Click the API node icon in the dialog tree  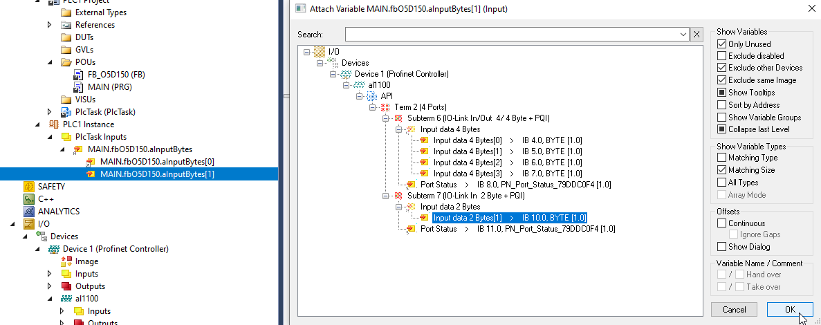point(373,96)
